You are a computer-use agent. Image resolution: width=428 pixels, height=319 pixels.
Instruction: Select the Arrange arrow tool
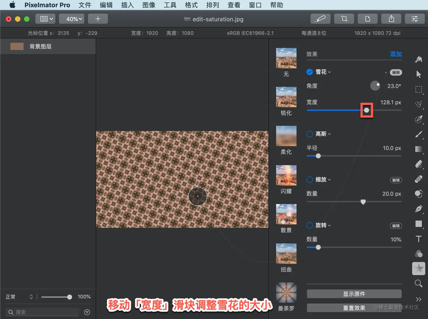(418, 74)
